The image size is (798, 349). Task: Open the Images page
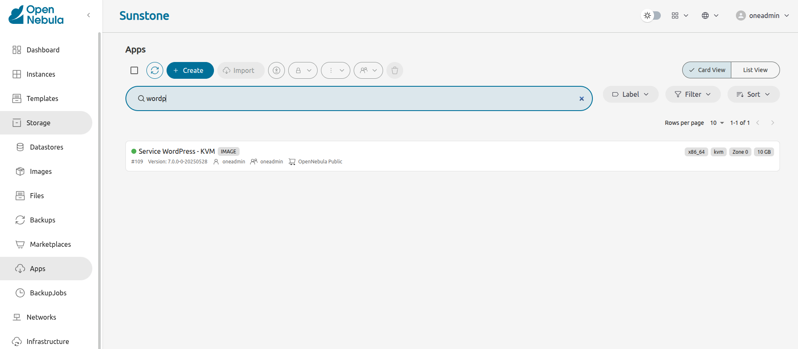click(46, 171)
